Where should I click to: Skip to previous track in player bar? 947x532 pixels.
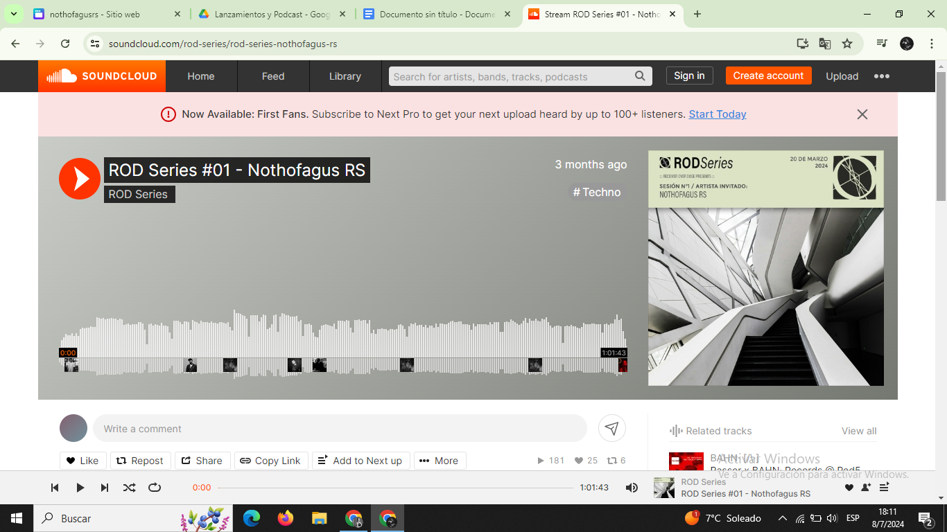click(55, 488)
